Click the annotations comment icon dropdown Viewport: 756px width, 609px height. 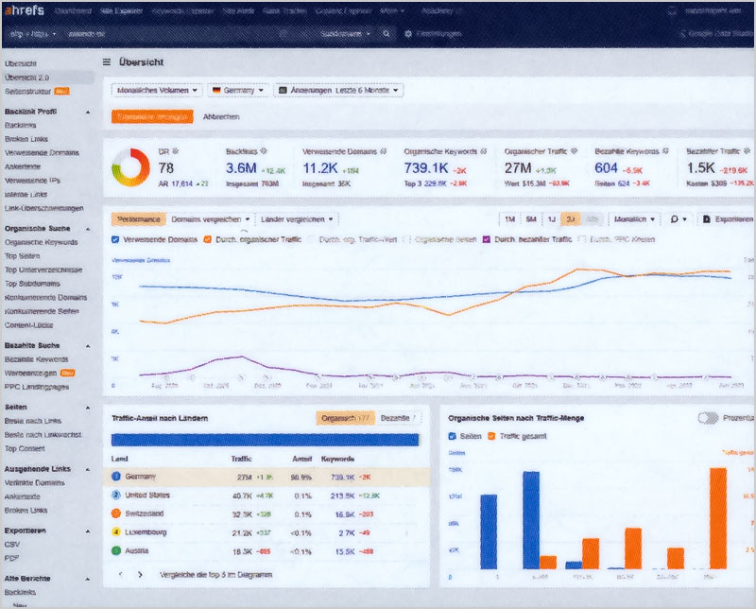click(x=679, y=219)
